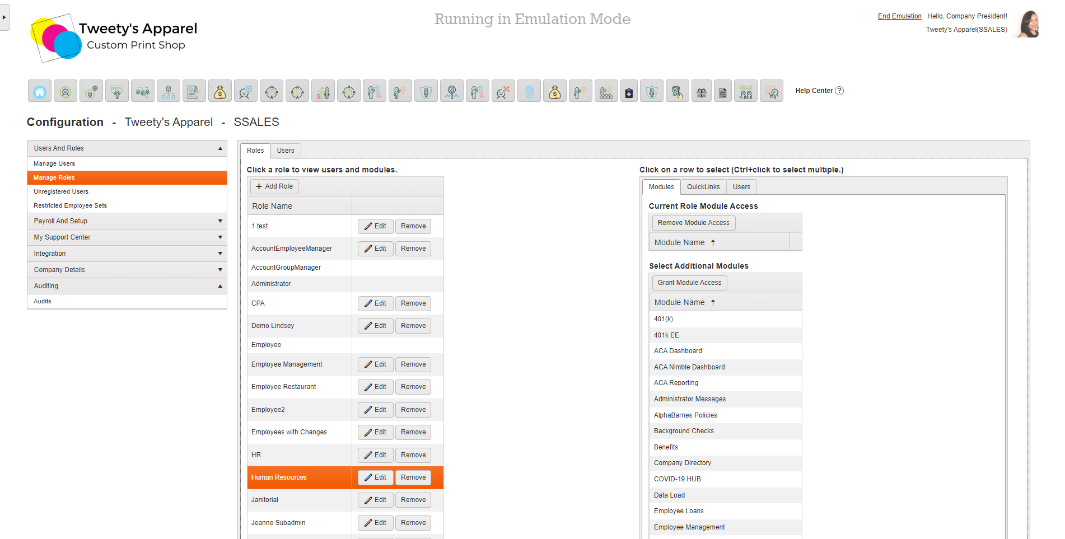Viewport: 1065px width, 539px height.
Task: Collapse the Users And Roles section
Action: click(220, 148)
